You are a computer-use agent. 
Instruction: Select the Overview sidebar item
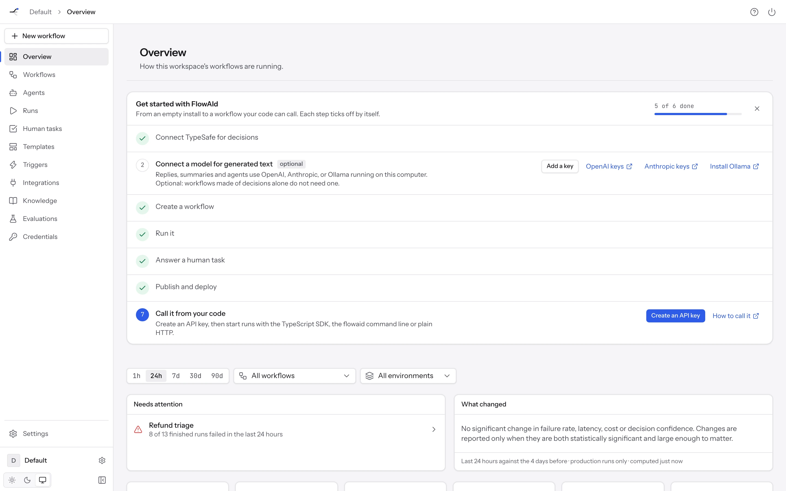click(x=56, y=57)
